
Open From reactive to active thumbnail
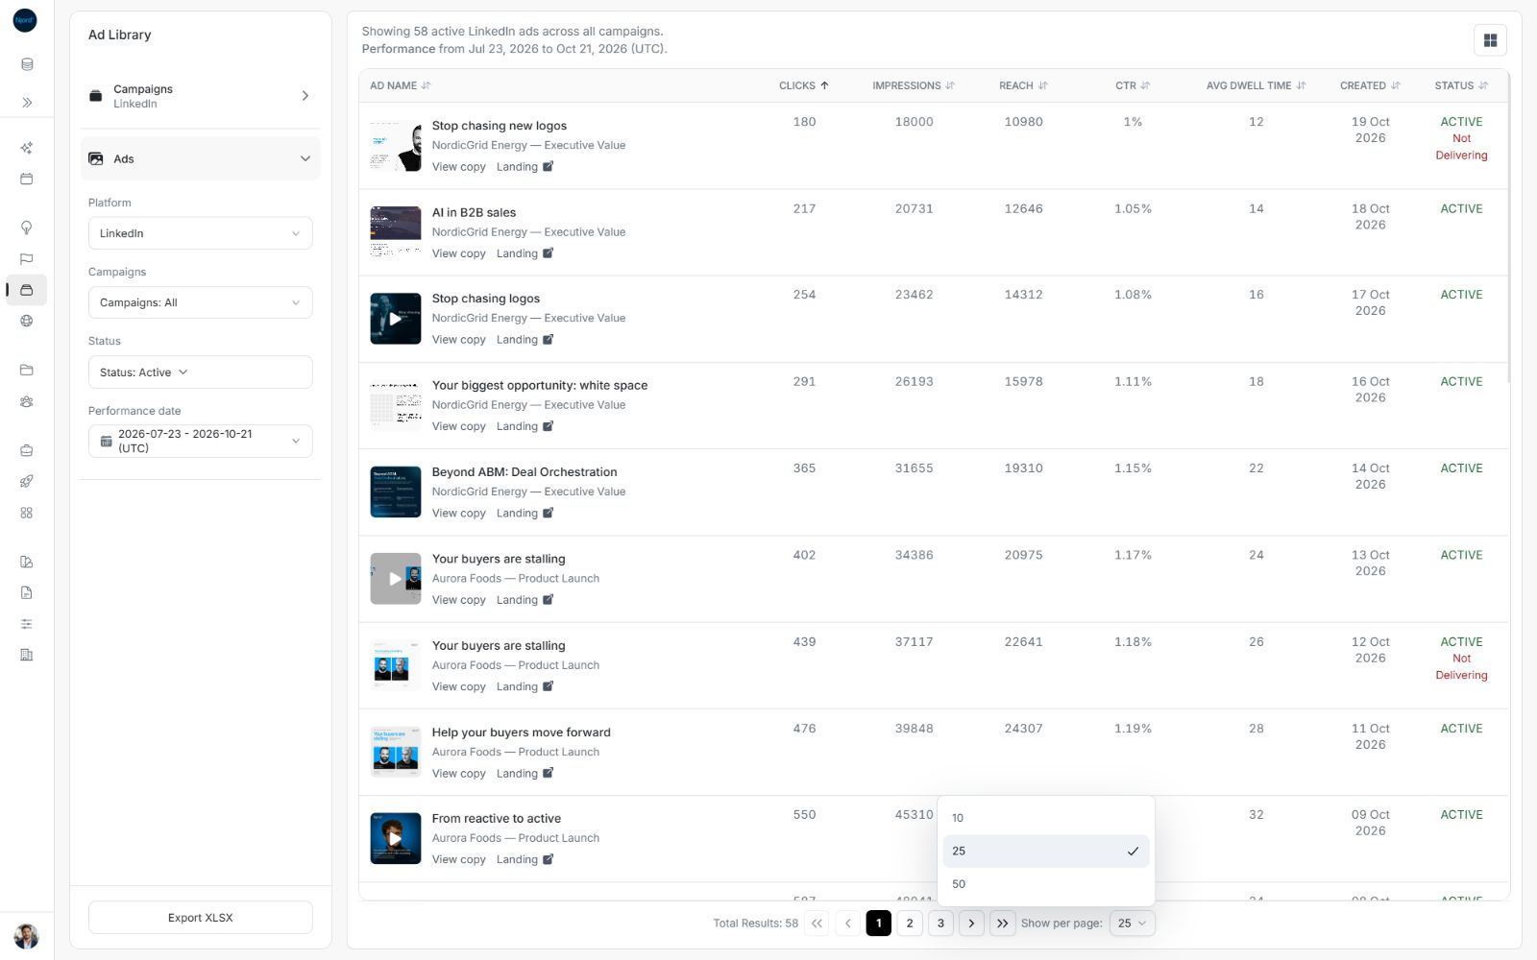[x=396, y=838]
